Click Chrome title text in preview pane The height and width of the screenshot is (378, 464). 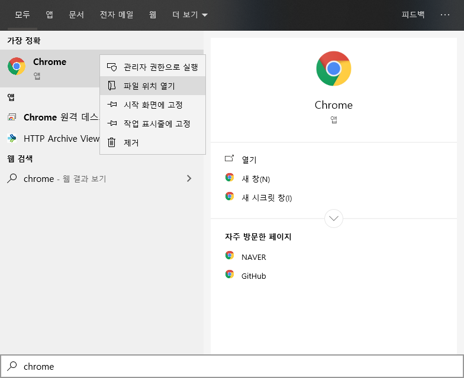click(x=334, y=105)
